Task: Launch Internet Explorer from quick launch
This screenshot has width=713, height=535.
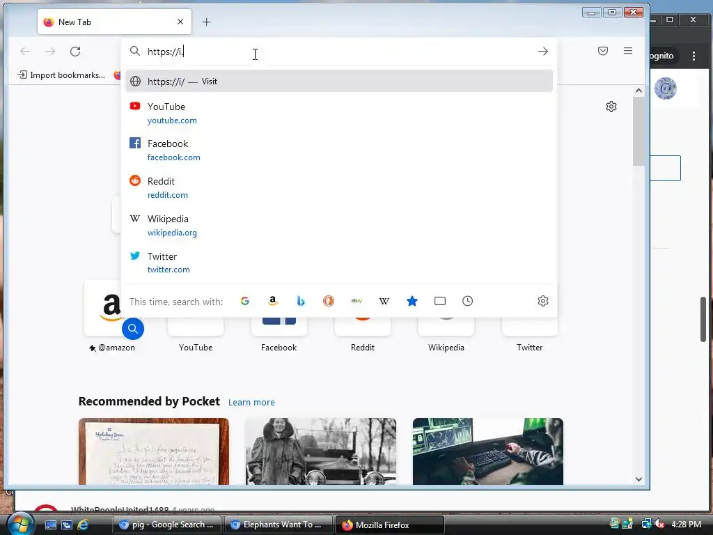Action: point(84,525)
